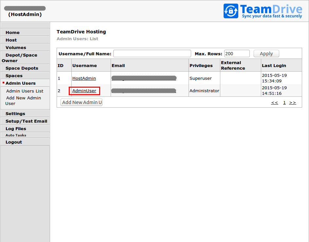Click AdminUser's redacted email link
This screenshot has width=309, height=242.
tap(144, 91)
